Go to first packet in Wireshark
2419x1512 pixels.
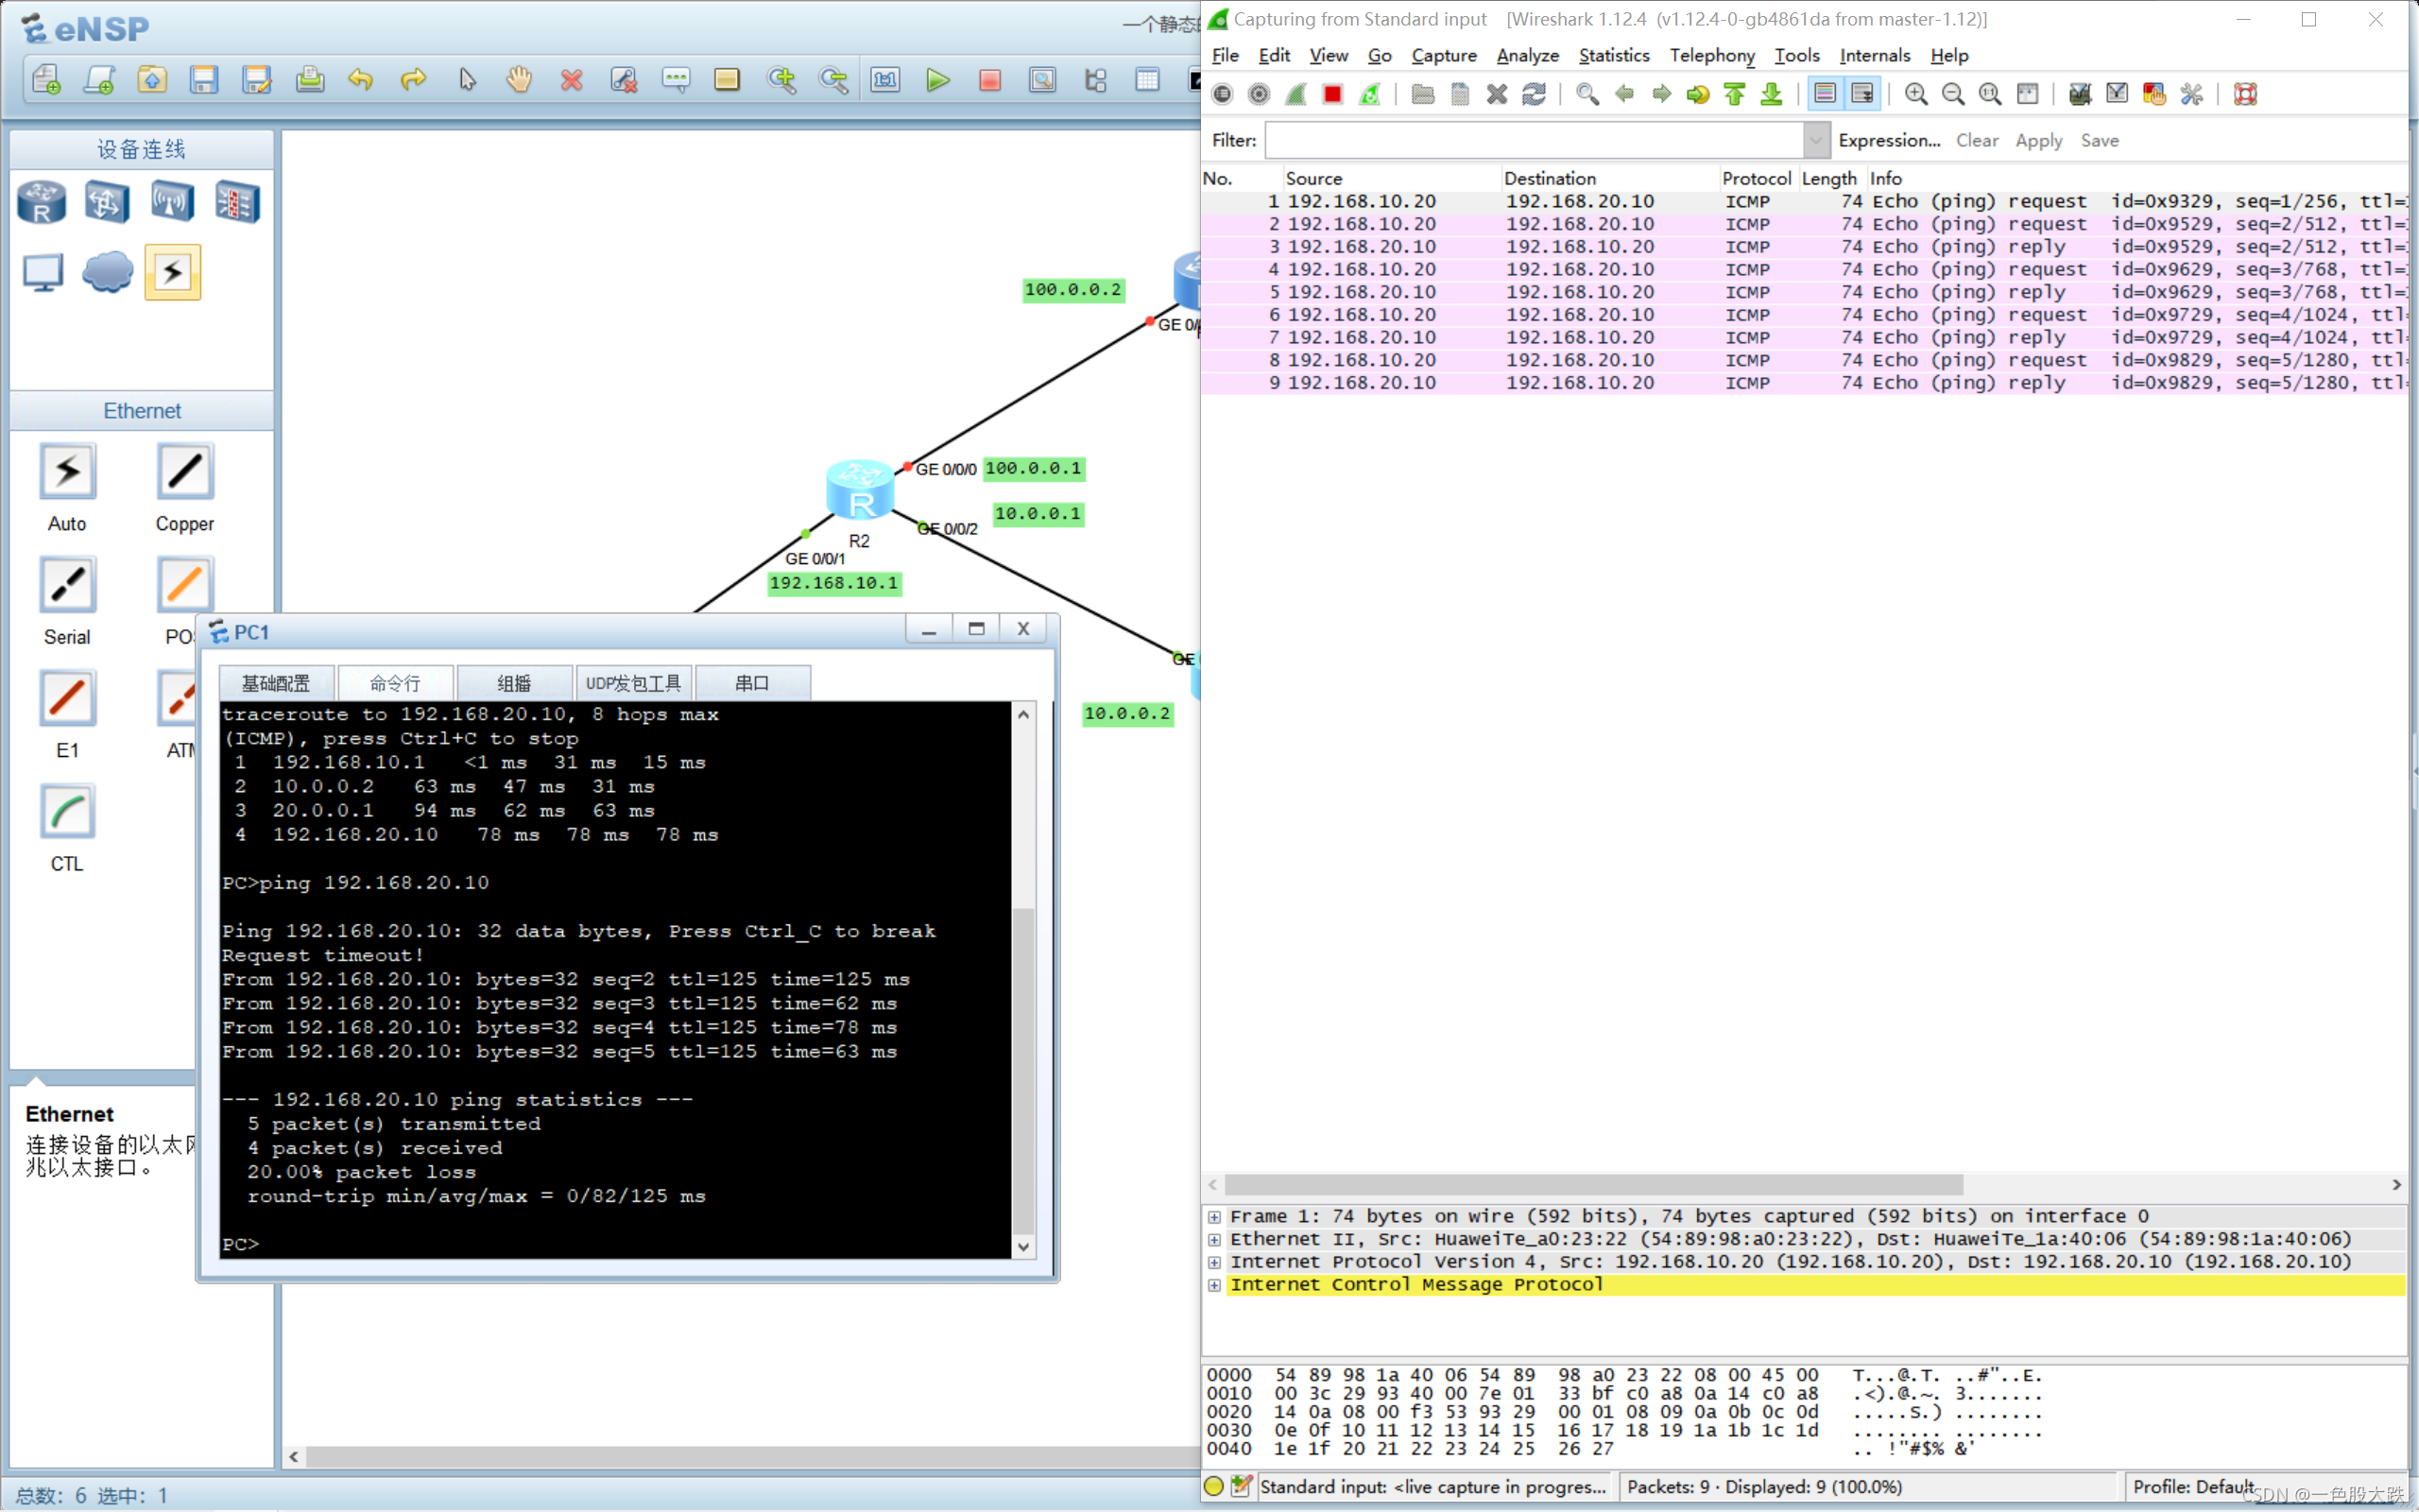pyautogui.click(x=1734, y=94)
